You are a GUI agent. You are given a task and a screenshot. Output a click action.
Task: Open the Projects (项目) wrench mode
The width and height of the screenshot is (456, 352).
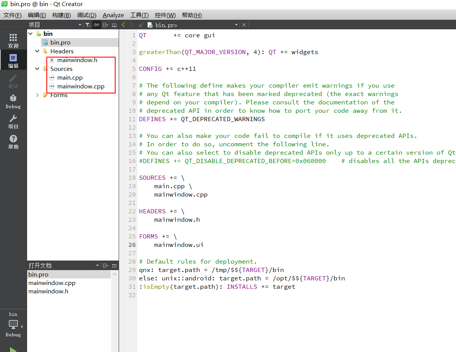[x=13, y=122]
